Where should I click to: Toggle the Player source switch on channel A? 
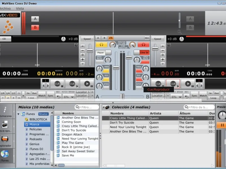tap(103, 53)
